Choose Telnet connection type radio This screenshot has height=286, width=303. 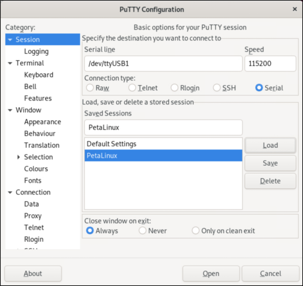(x=132, y=88)
